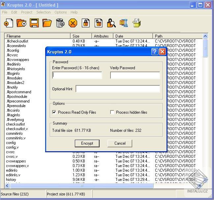Sort by Date column header
The image size is (214, 200).
pos(133,36)
